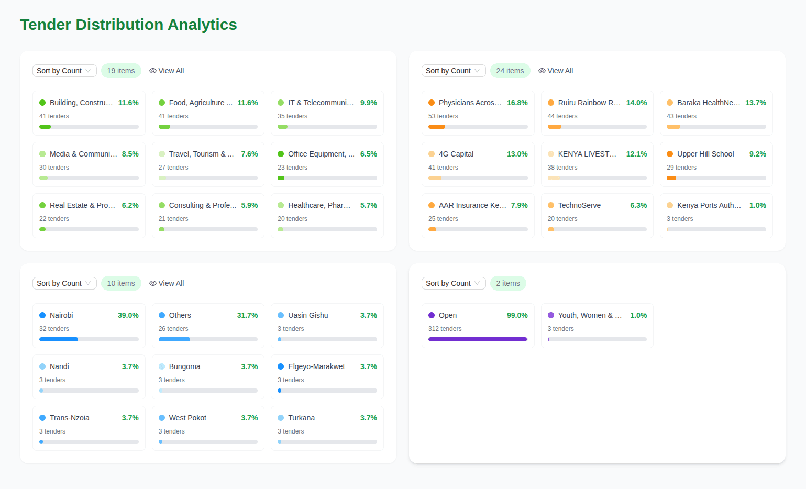The width and height of the screenshot is (806, 489).
Task: Expand the Sort by Count dropdown above Physicians
Action: tap(454, 71)
